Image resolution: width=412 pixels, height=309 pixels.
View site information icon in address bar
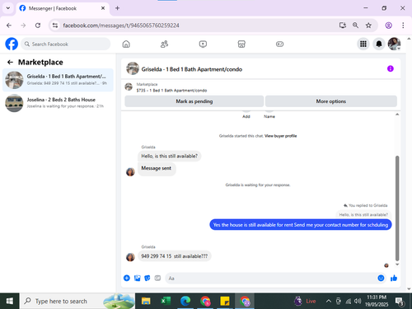pyautogui.click(x=55, y=26)
